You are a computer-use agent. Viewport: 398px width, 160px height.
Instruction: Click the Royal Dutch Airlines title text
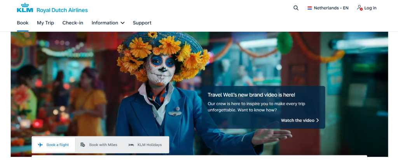[x=62, y=10]
